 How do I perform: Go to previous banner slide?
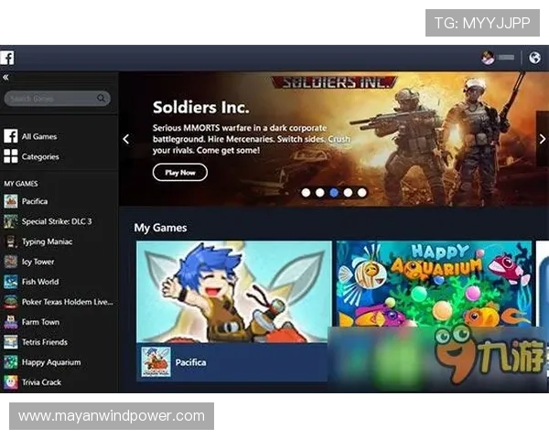tap(126, 139)
